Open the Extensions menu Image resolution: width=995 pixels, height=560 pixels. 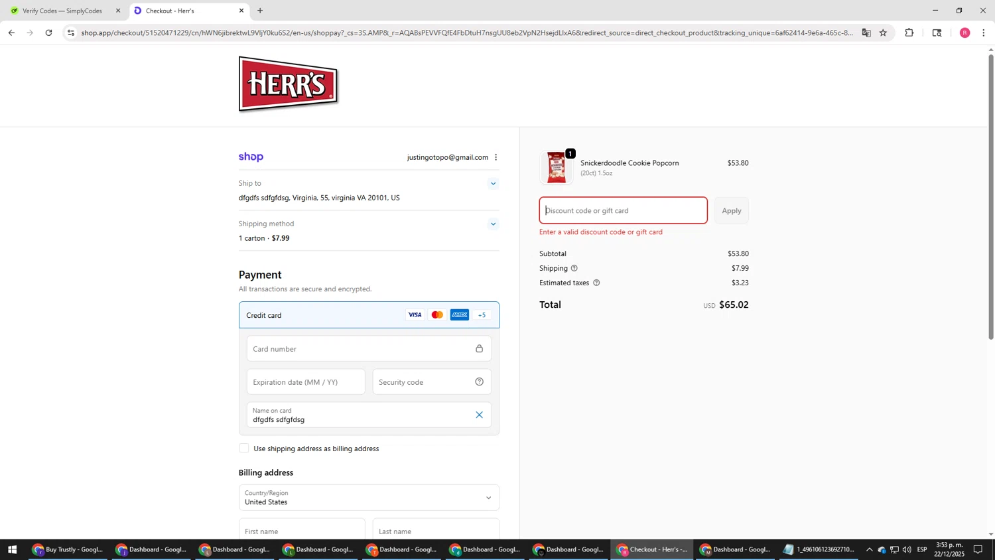pyautogui.click(x=909, y=33)
